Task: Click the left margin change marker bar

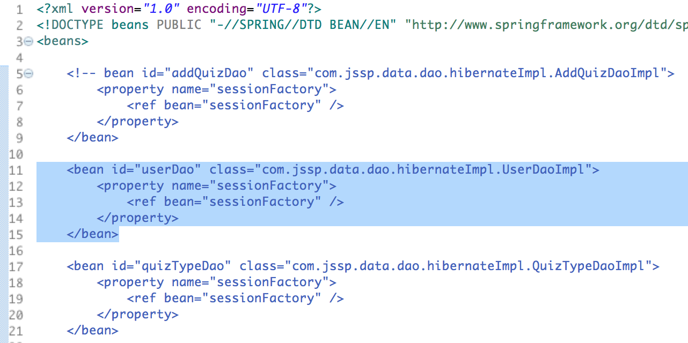Action: (x=3, y=204)
